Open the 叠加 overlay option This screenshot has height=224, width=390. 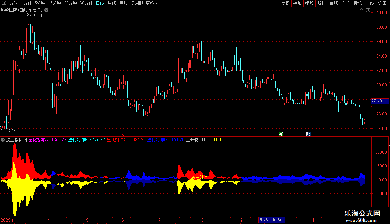point(298,3)
